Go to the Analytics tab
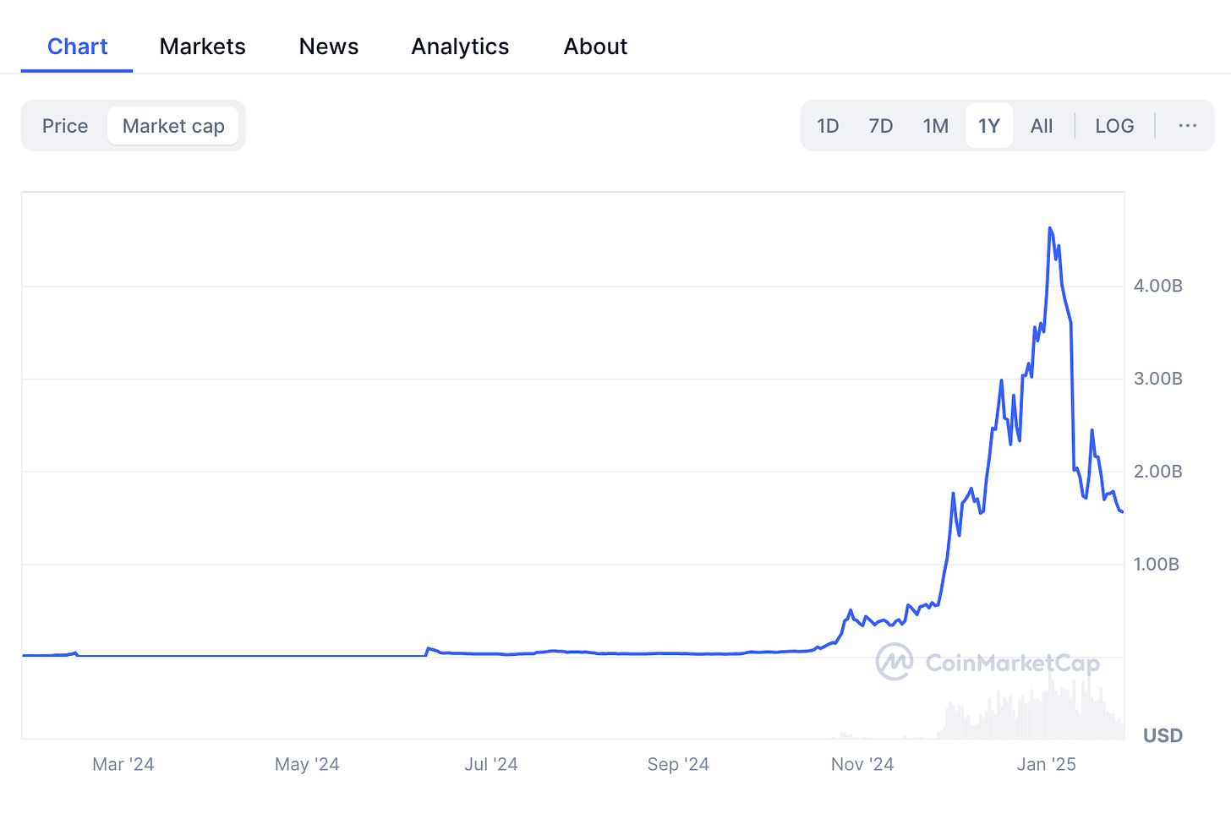The image size is (1231, 819). tap(460, 46)
